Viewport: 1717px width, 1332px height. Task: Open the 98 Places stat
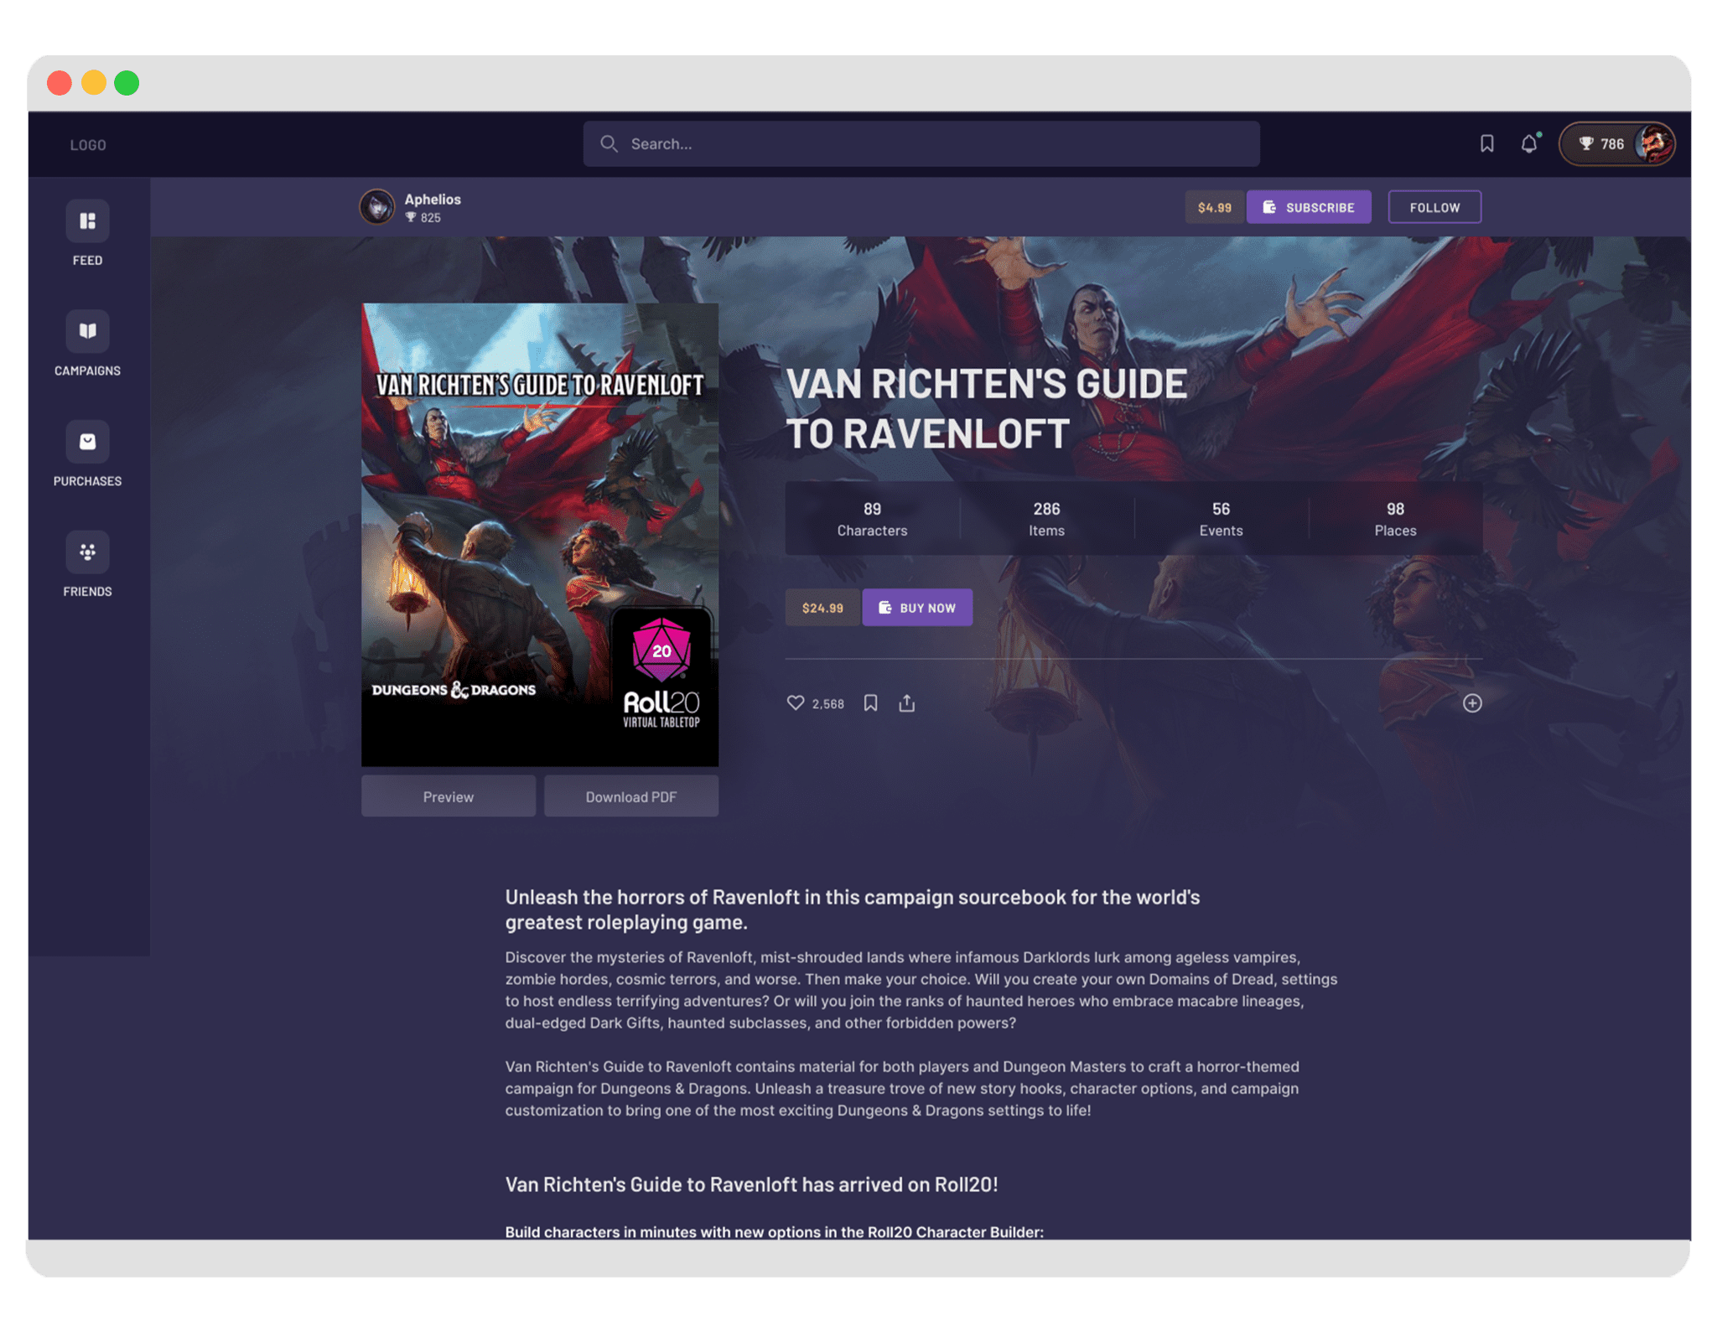[x=1395, y=519]
